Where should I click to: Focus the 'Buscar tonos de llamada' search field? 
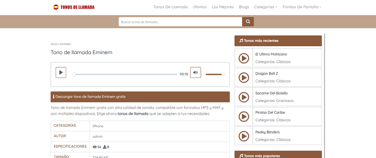[x=180, y=21]
